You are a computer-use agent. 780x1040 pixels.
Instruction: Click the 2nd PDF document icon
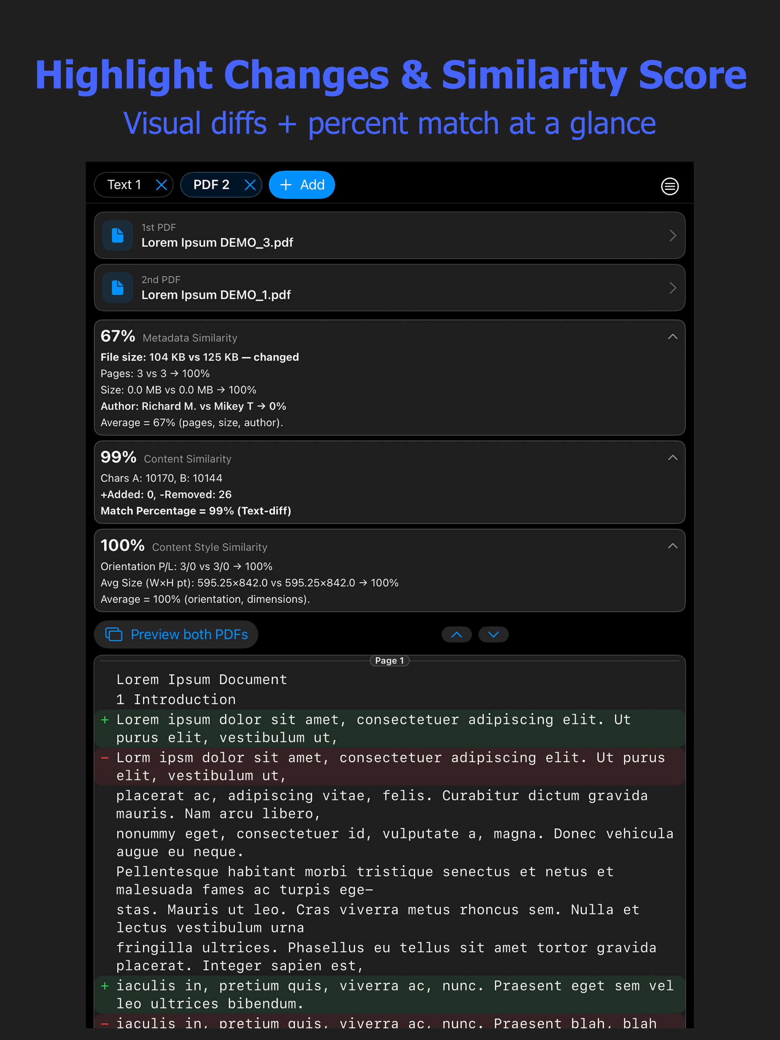tap(118, 287)
